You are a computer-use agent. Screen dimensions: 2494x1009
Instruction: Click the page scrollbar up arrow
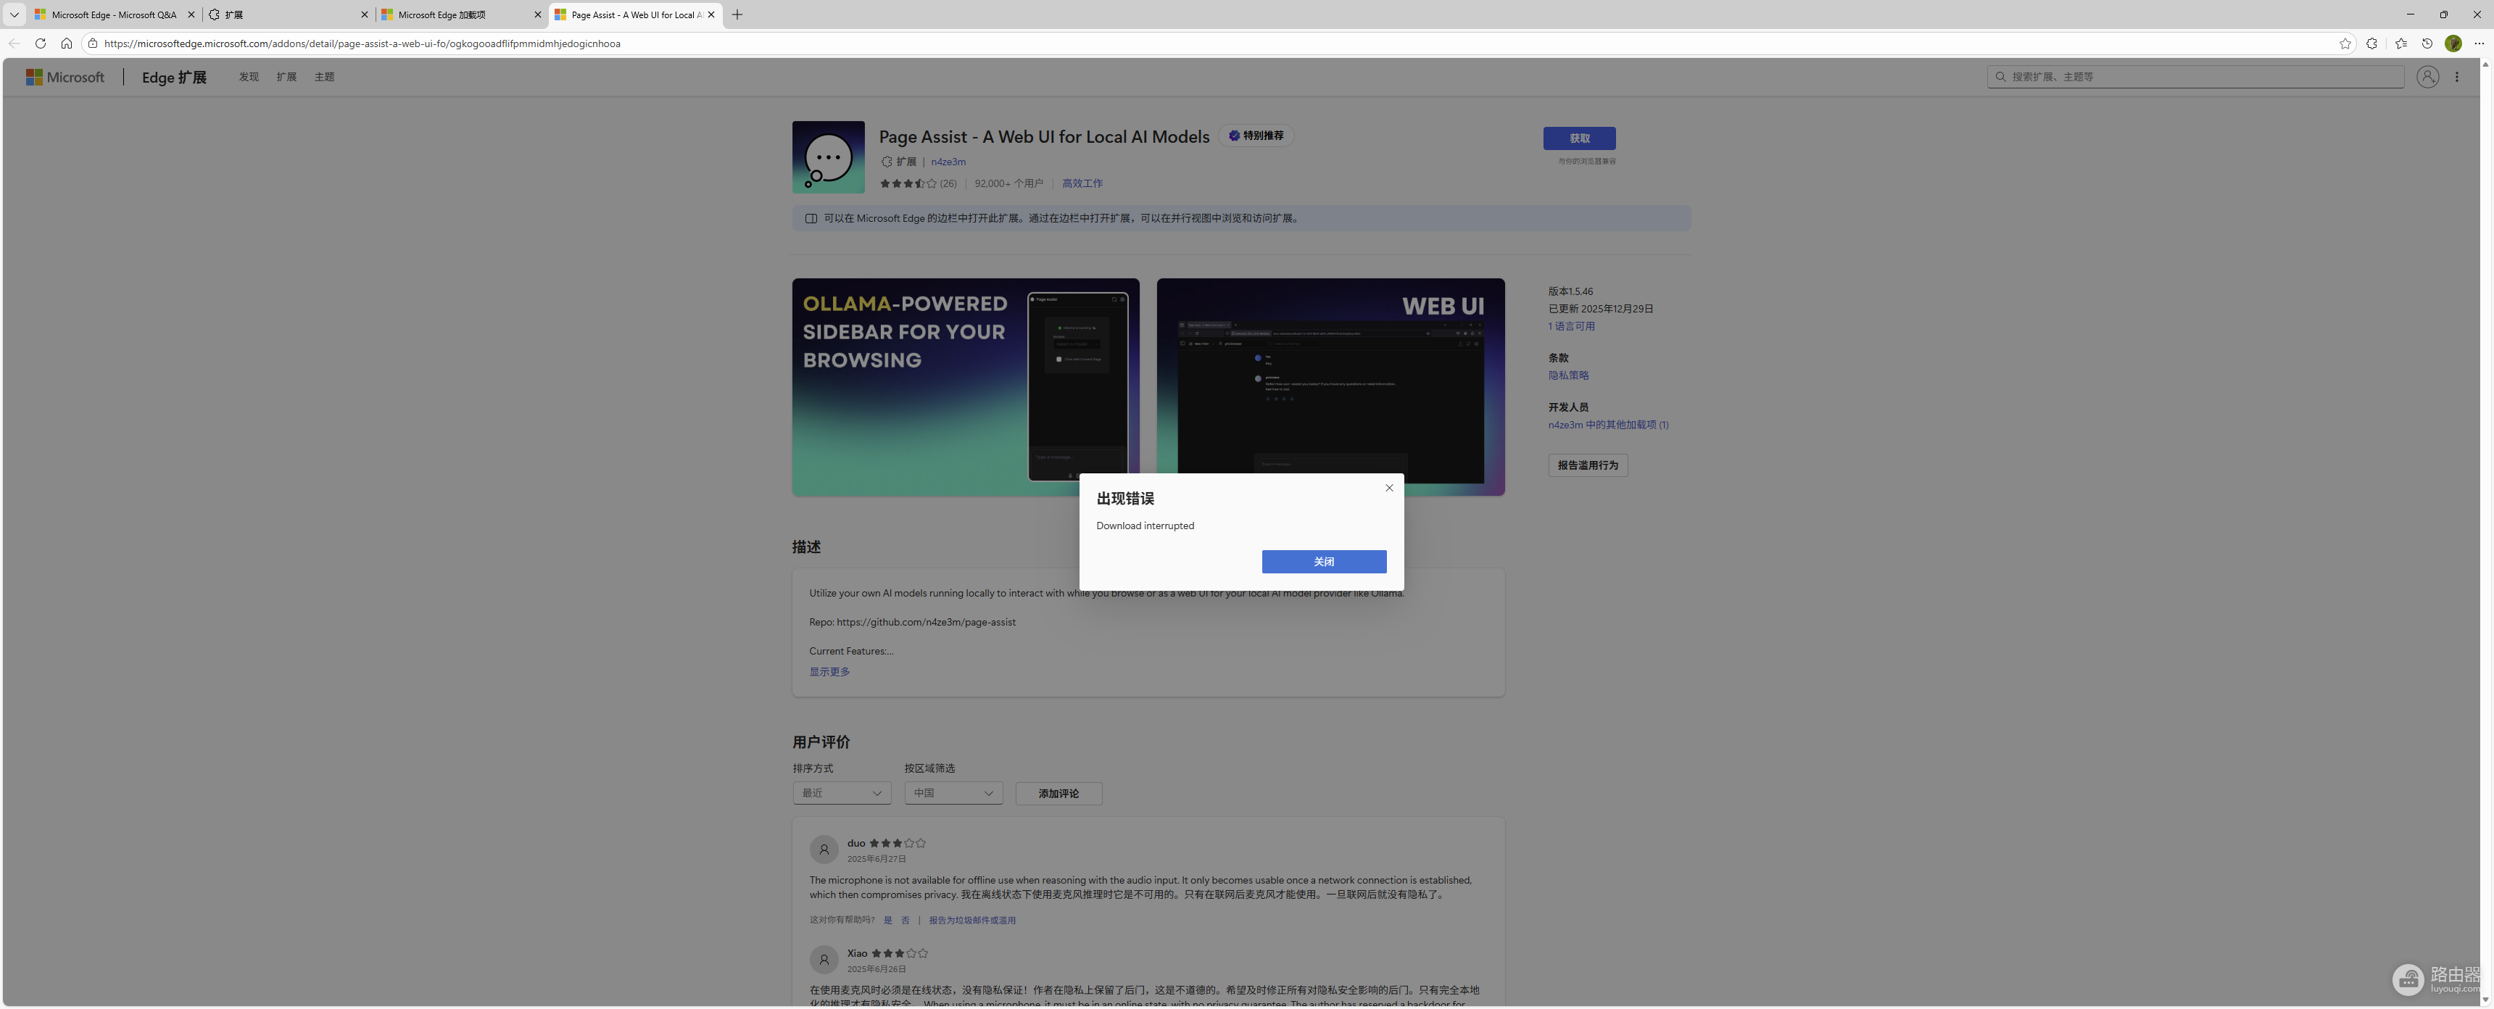[x=2485, y=65]
